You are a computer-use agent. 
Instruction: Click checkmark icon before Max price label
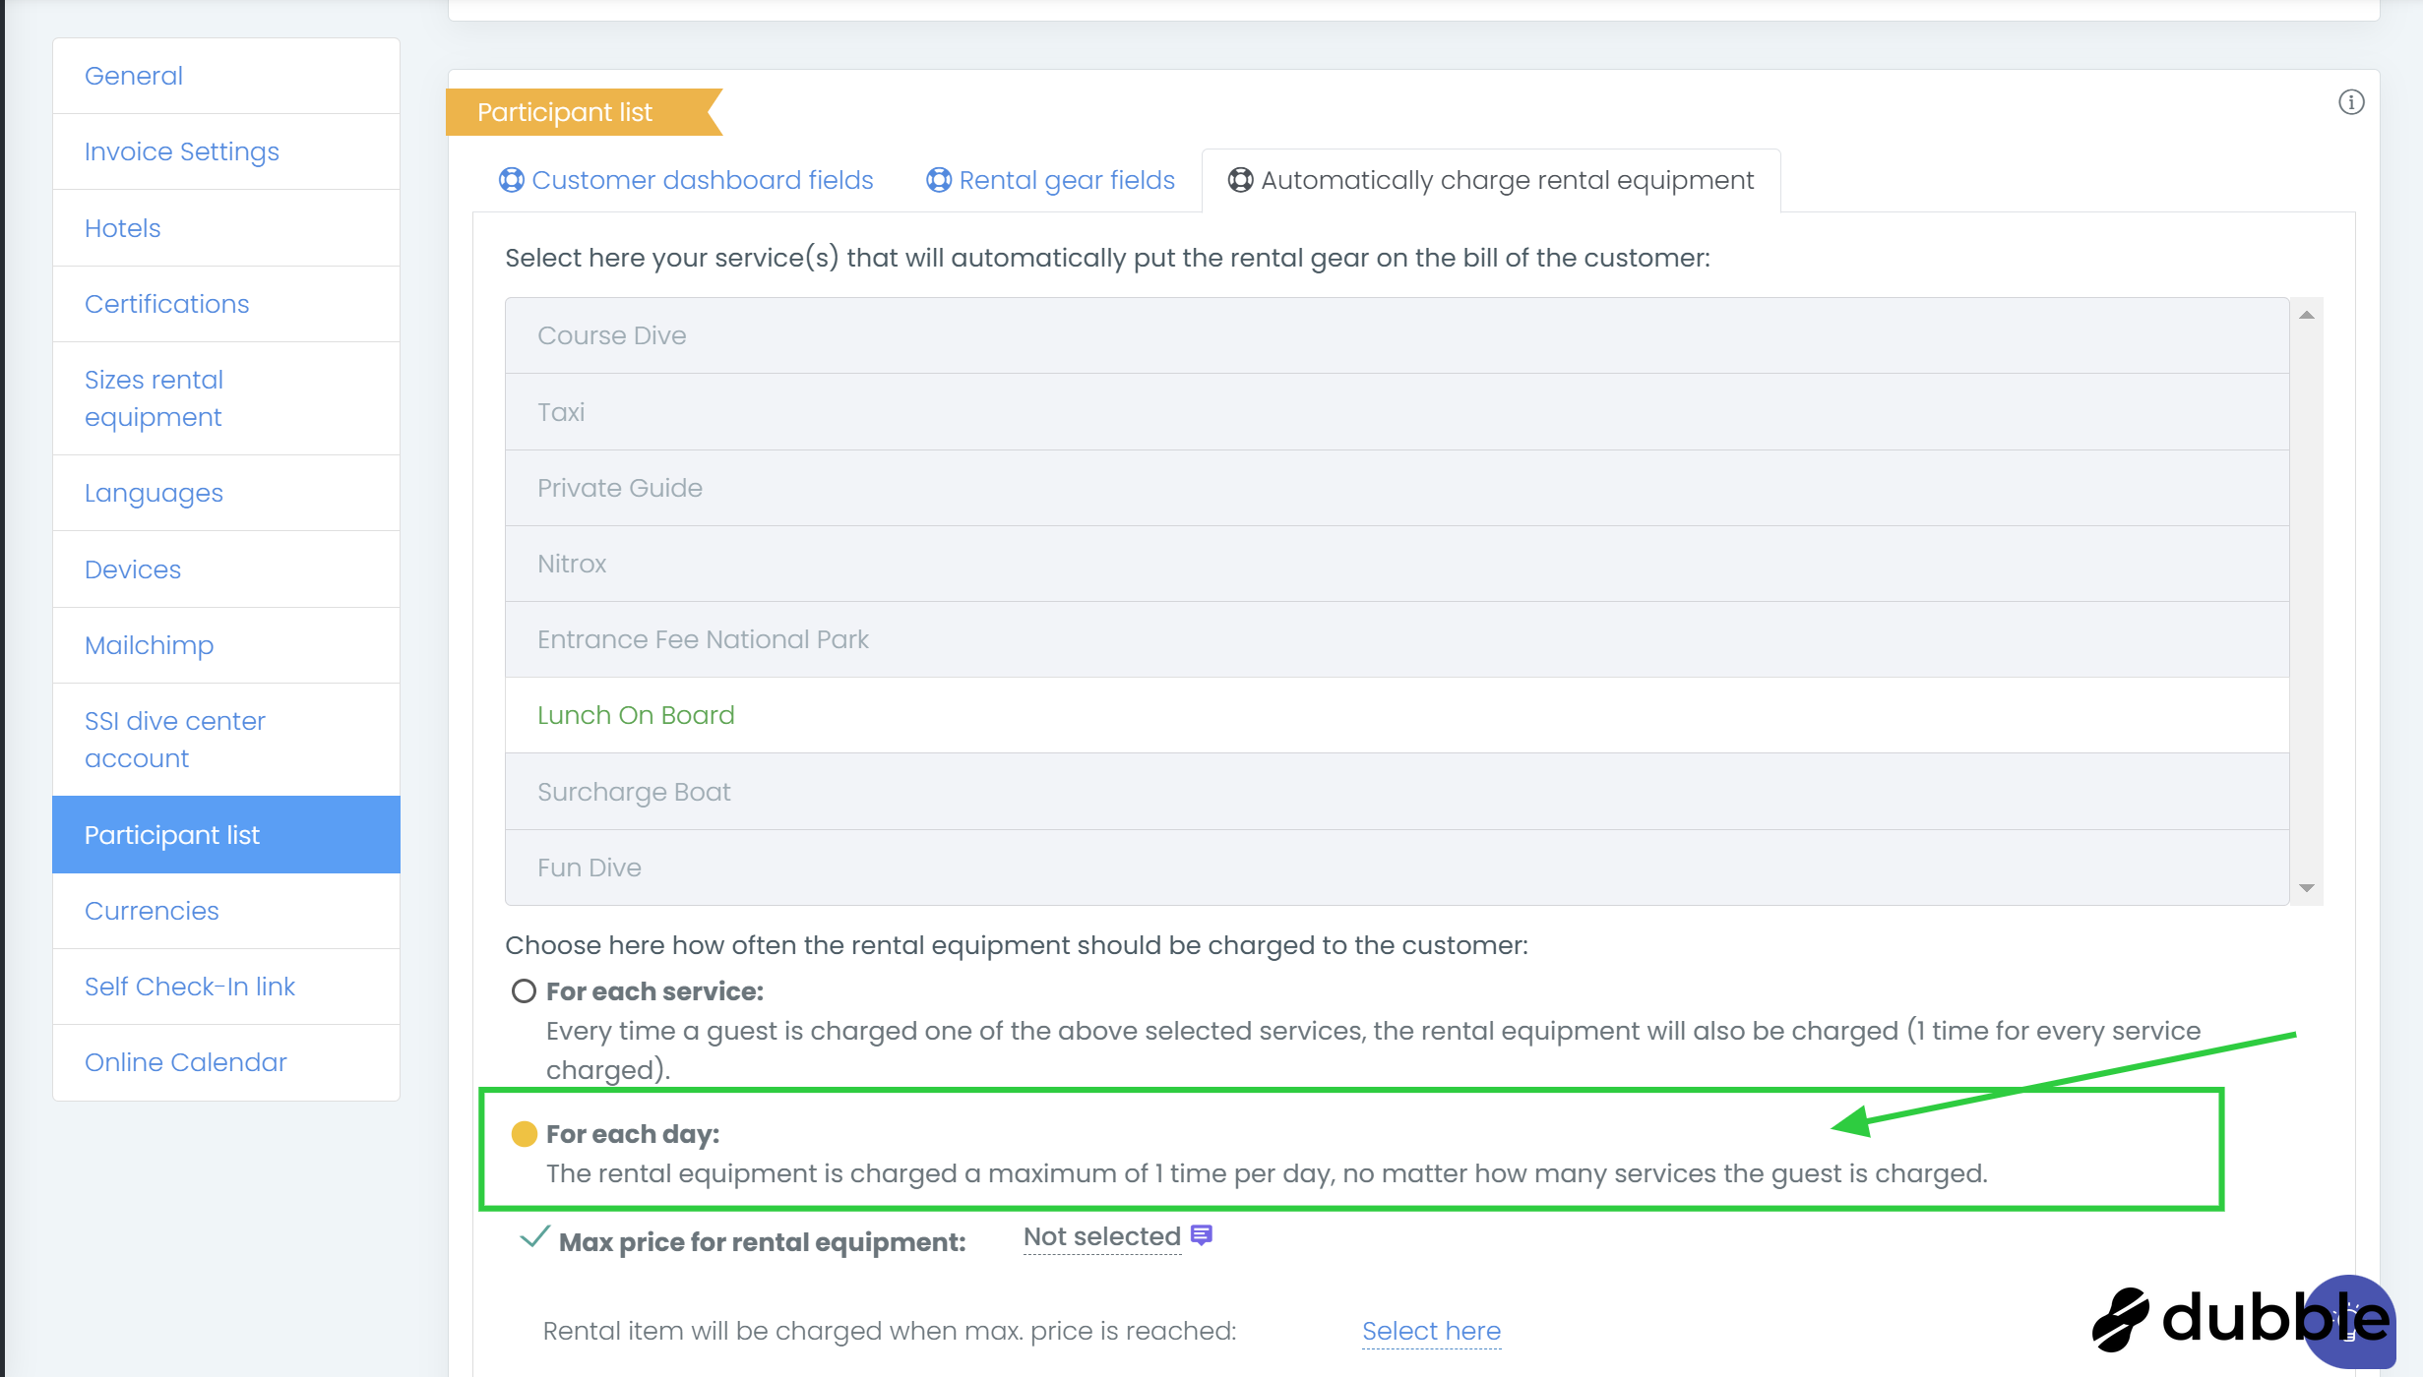(533, 1237)
